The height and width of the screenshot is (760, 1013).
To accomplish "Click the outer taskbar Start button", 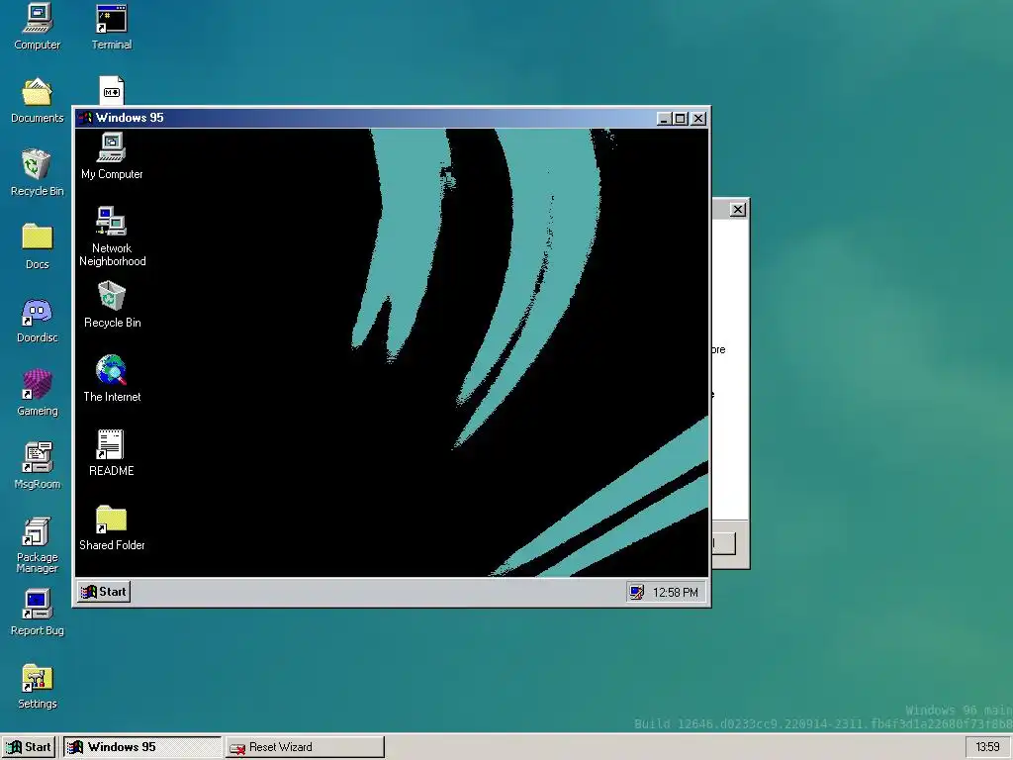I will point(30,747).
